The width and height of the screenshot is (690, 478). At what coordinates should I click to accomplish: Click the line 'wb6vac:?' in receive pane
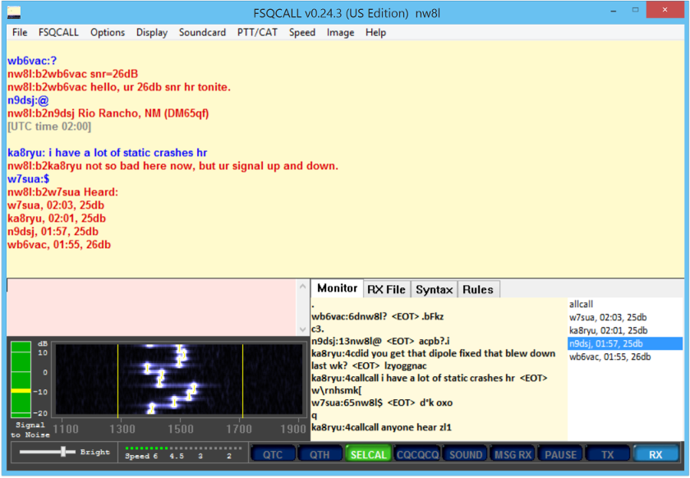(x=32, y=61)
